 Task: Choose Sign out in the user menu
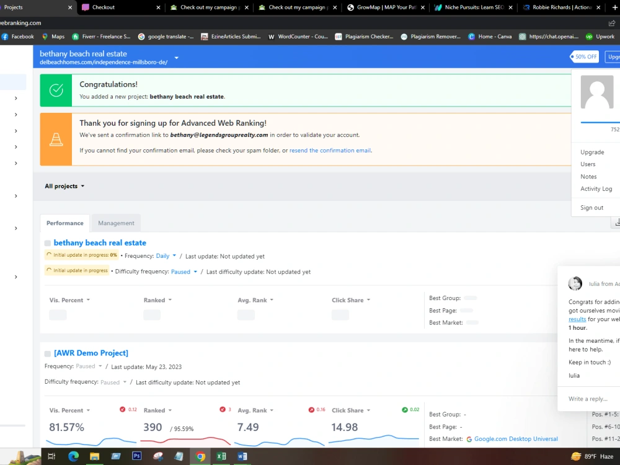(591, 208)
